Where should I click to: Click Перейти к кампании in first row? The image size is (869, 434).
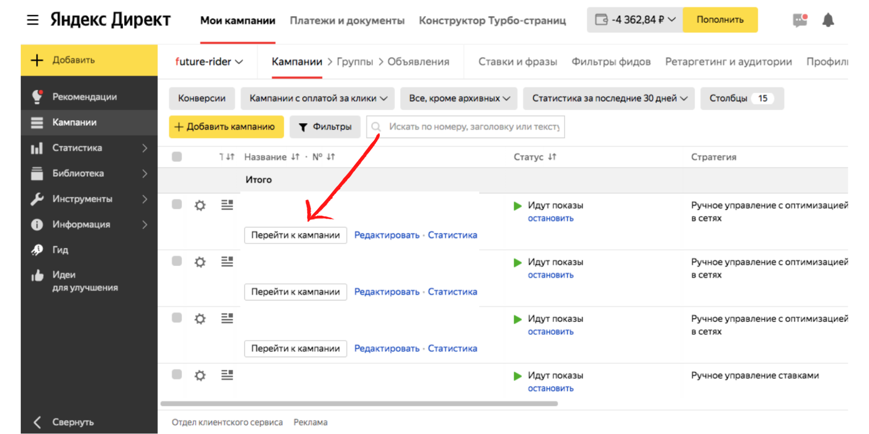click(296, 235)
